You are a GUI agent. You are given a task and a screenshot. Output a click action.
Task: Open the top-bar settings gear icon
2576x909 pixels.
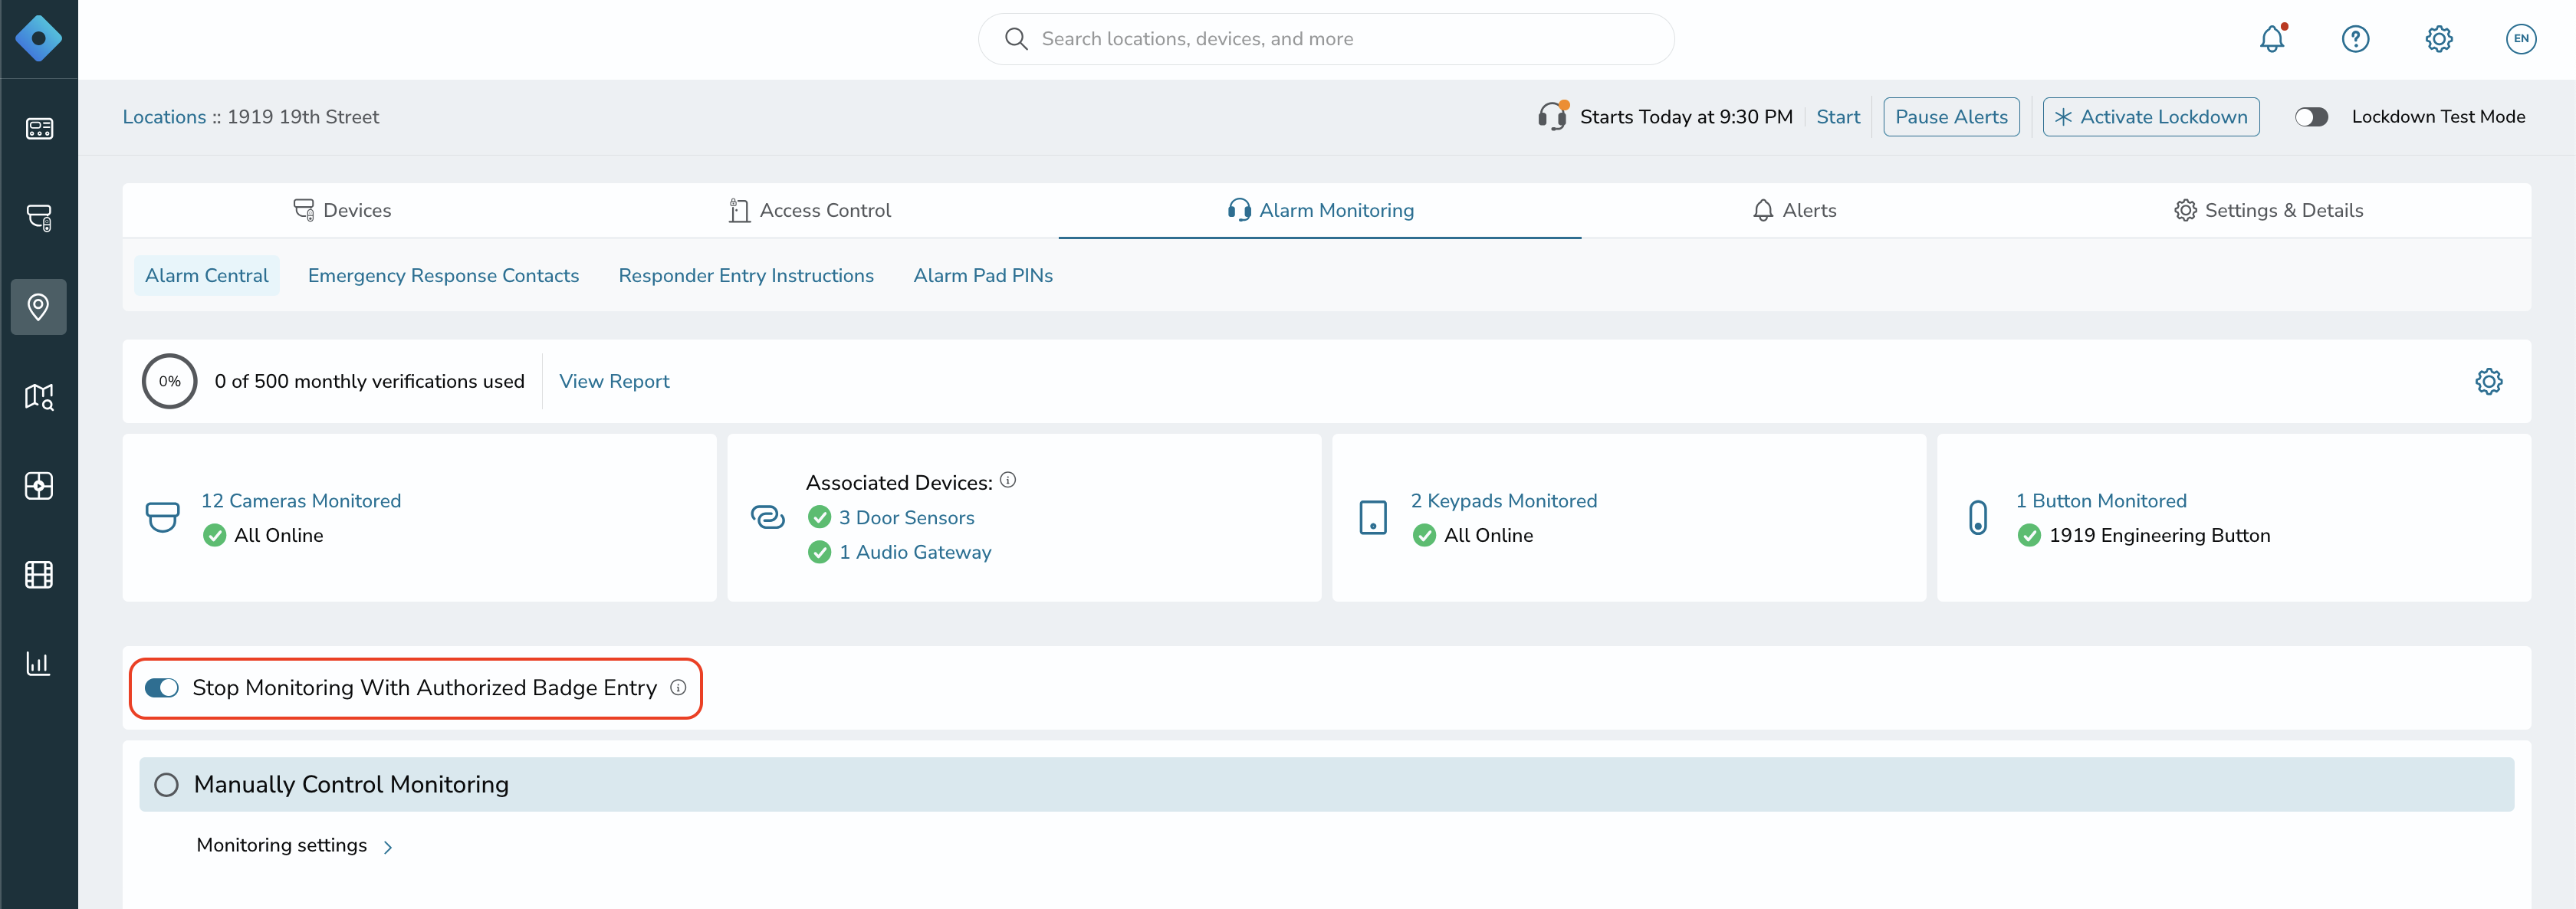(x=2439, y=39)
